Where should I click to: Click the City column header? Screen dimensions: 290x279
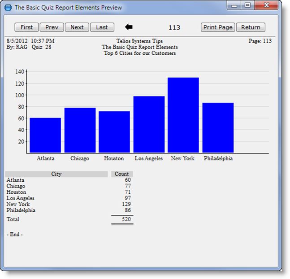point(56,174)
